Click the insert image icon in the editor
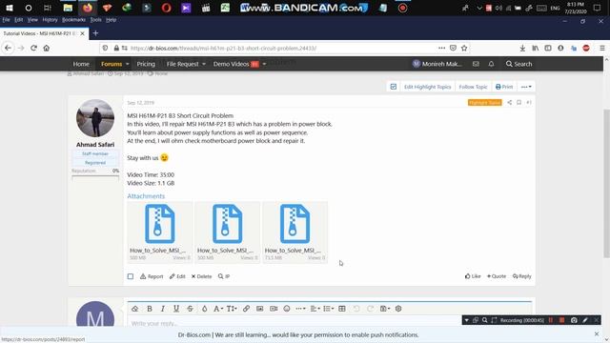This screenshot has width=610, height=343. pos(260,309)
